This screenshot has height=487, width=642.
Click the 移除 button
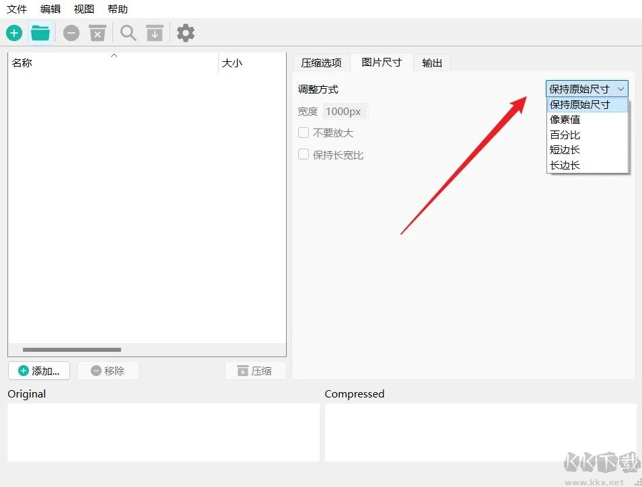point(108,371)
